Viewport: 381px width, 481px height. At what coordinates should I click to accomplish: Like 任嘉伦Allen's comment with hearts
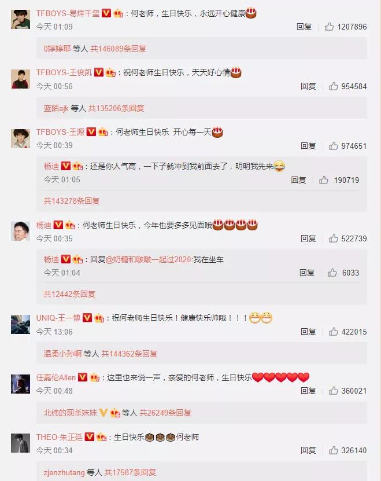pyautogui.click(x=334, y=391)
